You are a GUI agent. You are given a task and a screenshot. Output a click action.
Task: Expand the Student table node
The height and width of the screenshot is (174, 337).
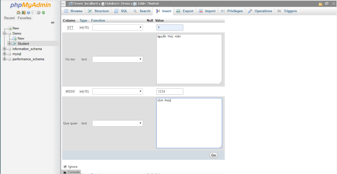point(10,43)
